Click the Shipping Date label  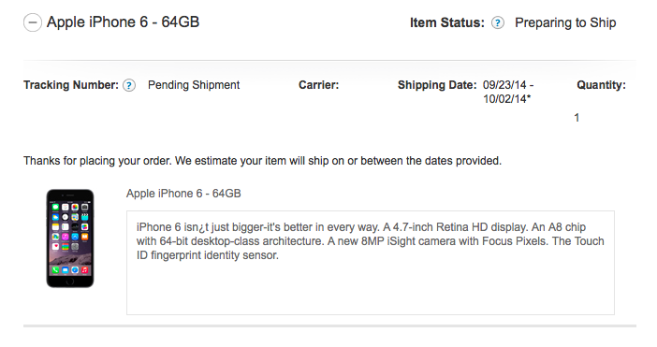[x=437, y=85]
